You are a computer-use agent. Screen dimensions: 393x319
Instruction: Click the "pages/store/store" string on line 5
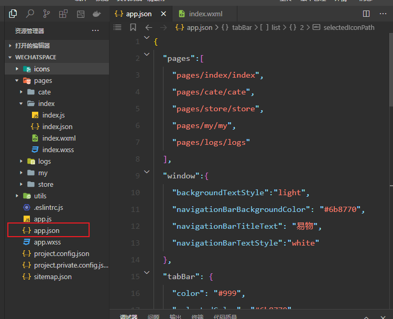click(x=216, y=109)
